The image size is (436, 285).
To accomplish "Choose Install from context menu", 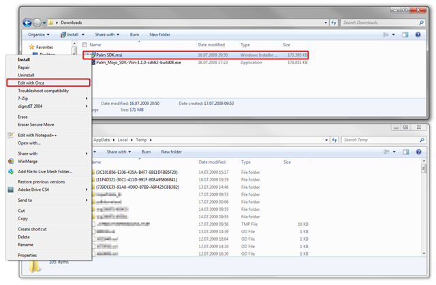I will 48,59.
